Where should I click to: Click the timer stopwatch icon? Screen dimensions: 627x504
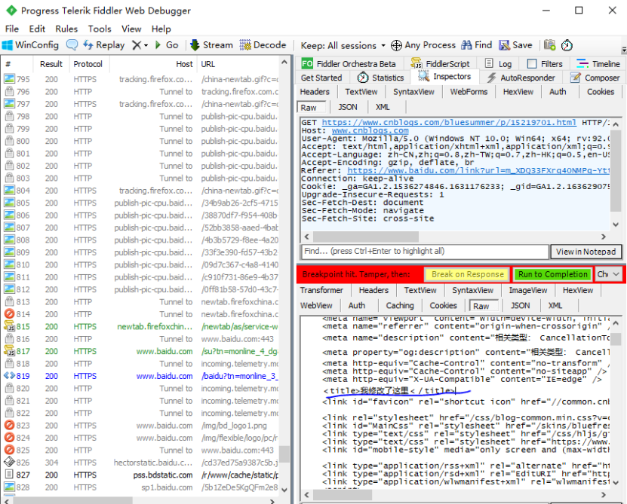pos(567,45)
